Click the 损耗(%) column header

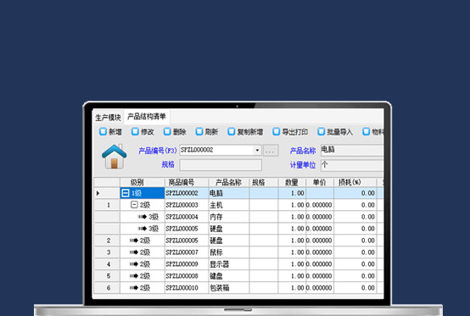355,182
